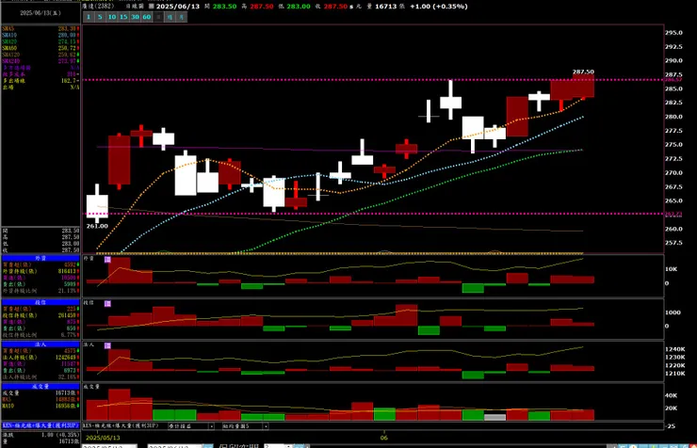Click the opening price 283.50 in header
Screen dimensions: 697x448
pyautogui.click(x=224, y=7)
